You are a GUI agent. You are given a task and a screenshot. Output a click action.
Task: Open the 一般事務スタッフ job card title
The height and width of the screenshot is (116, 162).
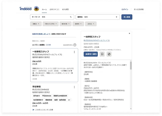click(40, 51)
